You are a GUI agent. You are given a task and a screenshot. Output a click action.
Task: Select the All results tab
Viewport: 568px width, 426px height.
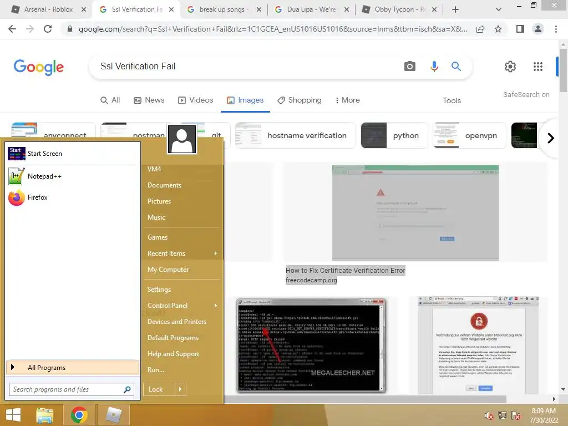click(110, 100)
